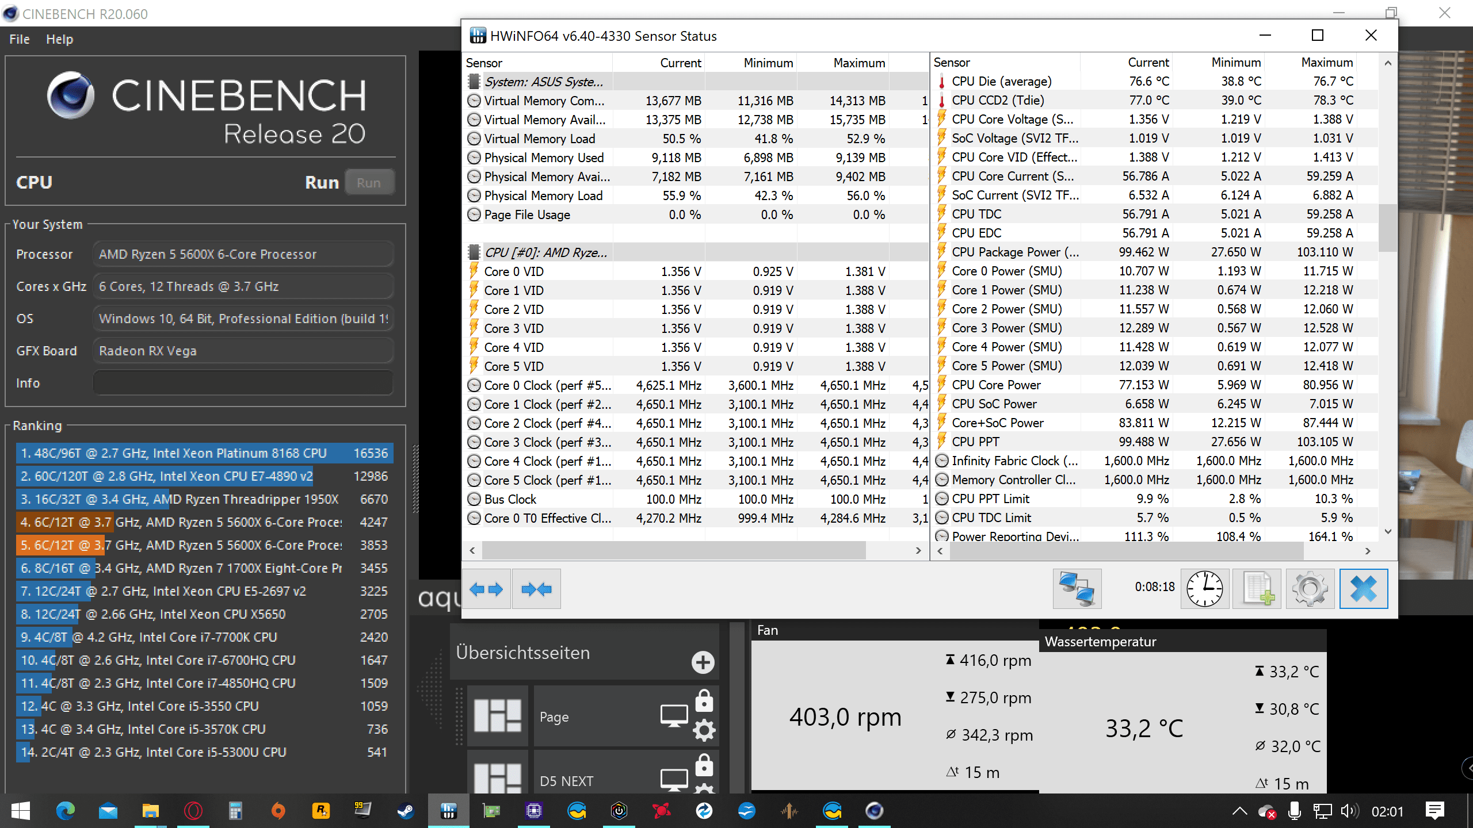Collapse the CPU [#0]: AMD Ryzen group
Screen dimensions: 1473x828
545,252
